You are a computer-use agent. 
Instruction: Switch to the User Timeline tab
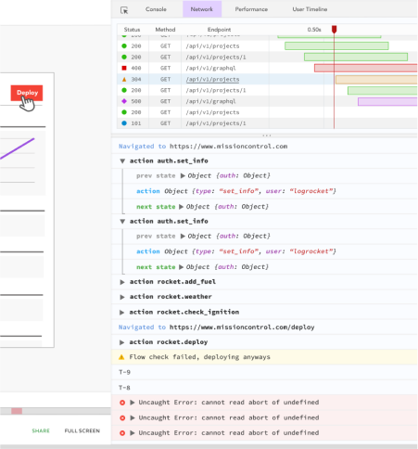pyautogui.click(x=310, y=9)
